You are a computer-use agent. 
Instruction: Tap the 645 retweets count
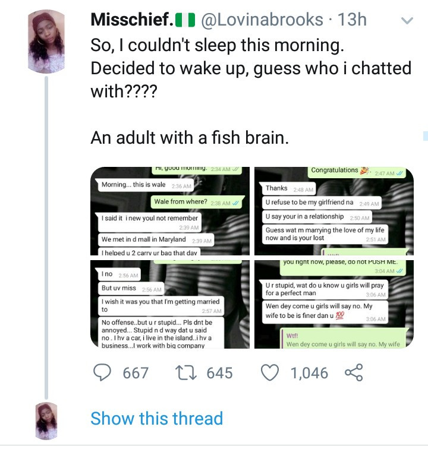[219, 373]
